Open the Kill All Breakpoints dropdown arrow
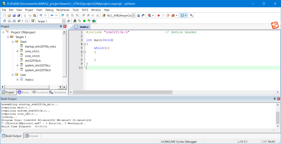Viewport: 281px width, 144px height. point(176,15)
